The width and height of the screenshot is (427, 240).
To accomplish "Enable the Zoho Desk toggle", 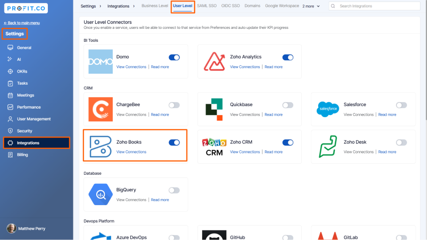I will (402, 142).
